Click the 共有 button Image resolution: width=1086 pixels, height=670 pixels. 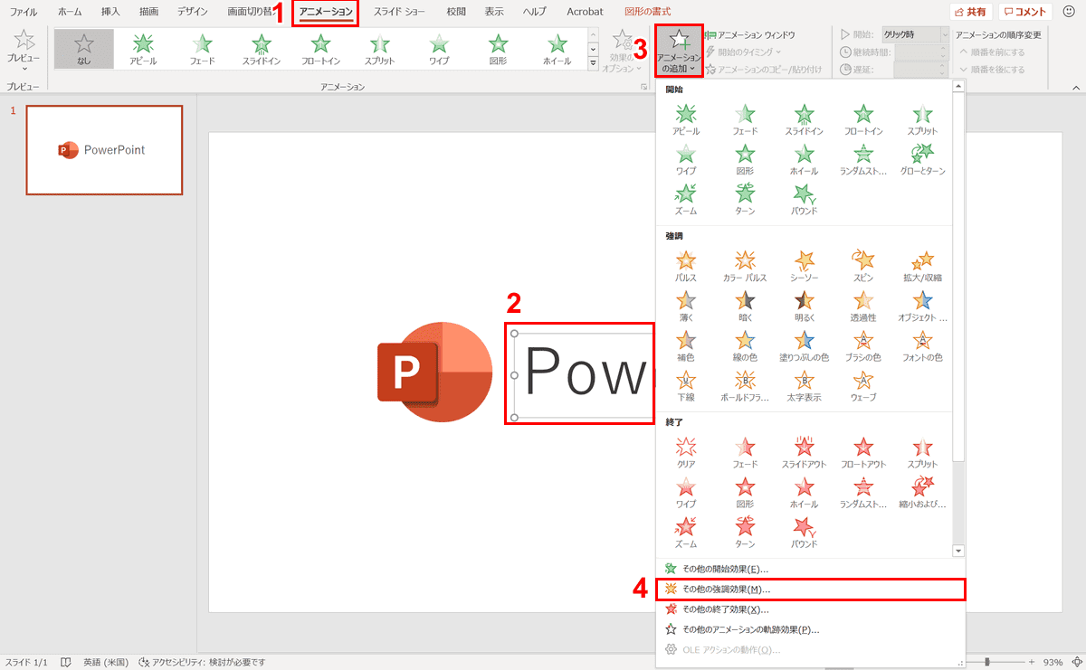pos(971,13)
